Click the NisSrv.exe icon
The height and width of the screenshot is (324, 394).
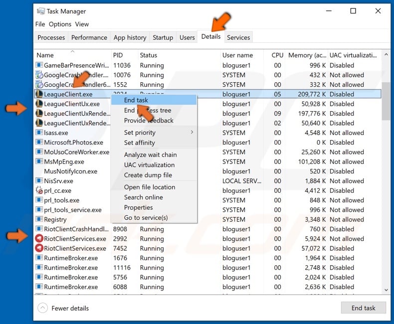point(39,180)
